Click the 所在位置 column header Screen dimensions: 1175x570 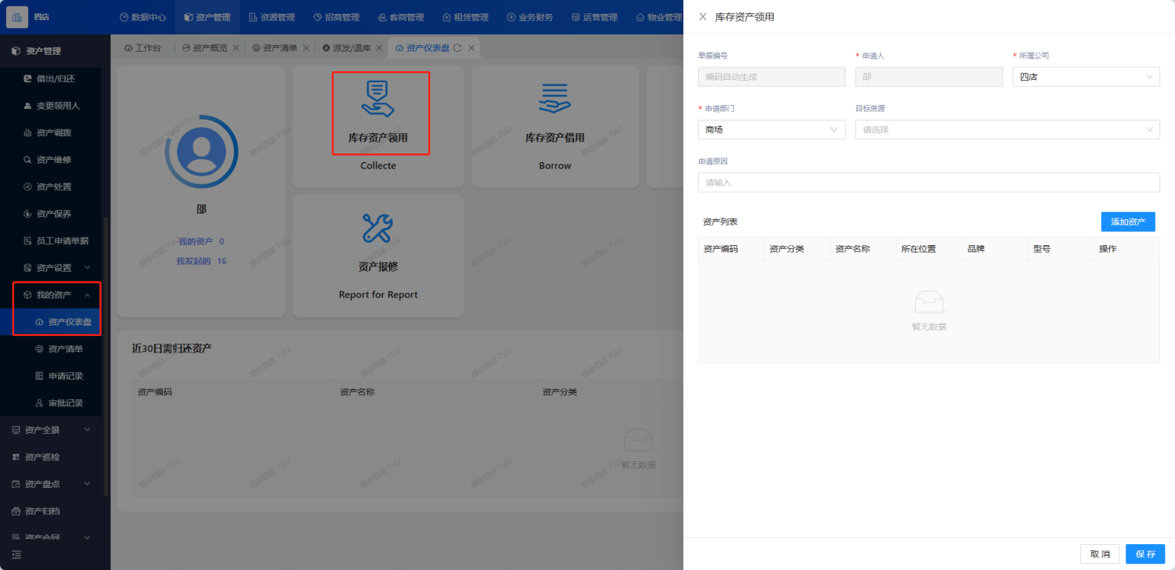(x=918, y=249)
